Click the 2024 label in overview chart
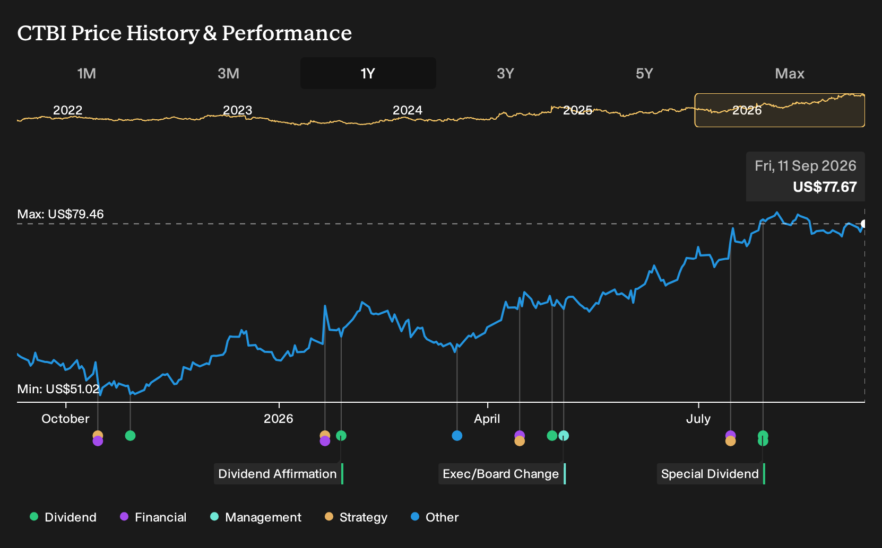This screenshot has height=548, width=882. click(408, 110)
